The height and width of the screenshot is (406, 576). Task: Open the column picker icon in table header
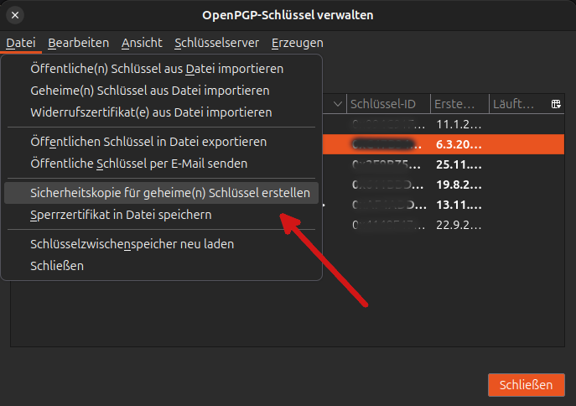(555, 104)
